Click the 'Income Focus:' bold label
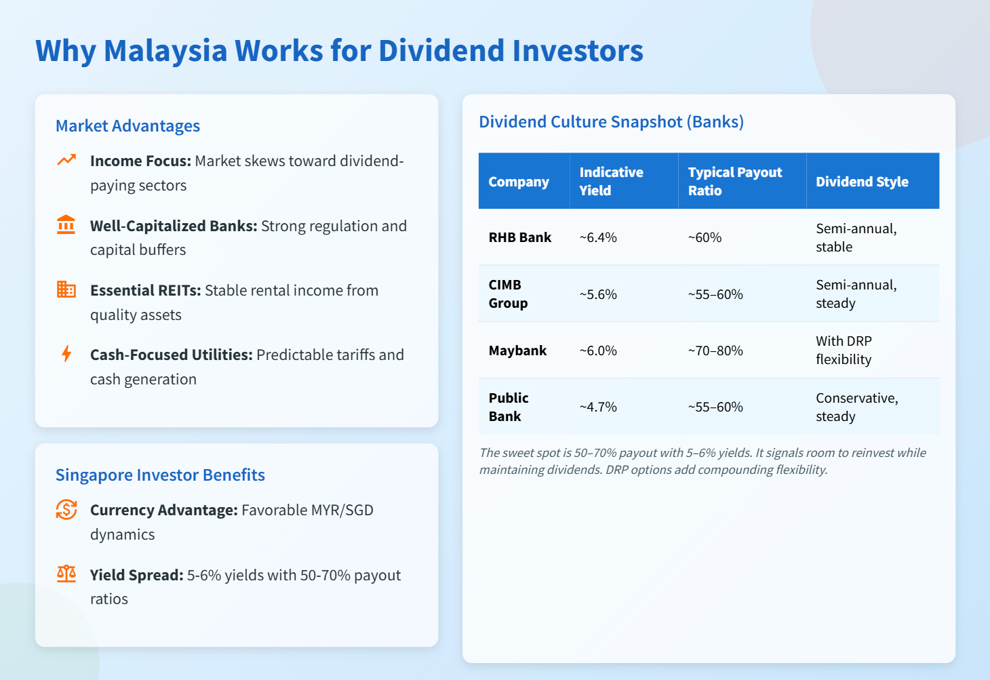Screen dimensions: 990x680 click(x=140, y=161)
